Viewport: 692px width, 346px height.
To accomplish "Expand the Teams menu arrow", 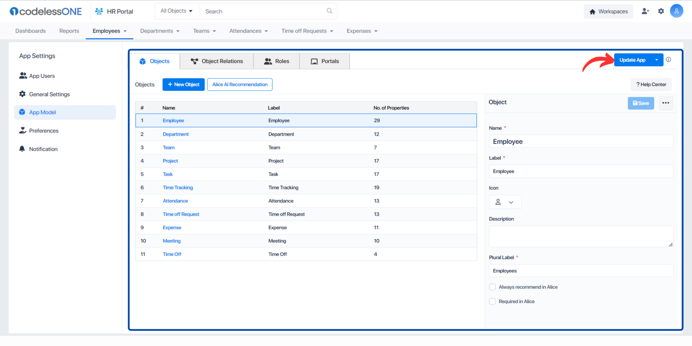I will [x=214, y=31].
